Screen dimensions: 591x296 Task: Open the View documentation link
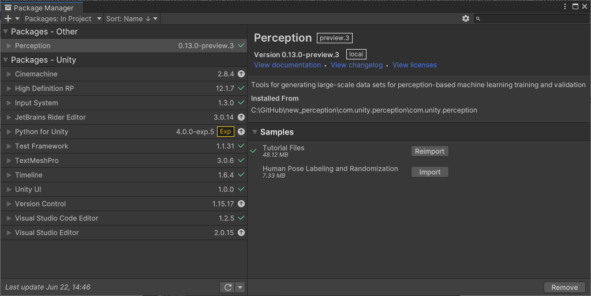tap(287, 65)
